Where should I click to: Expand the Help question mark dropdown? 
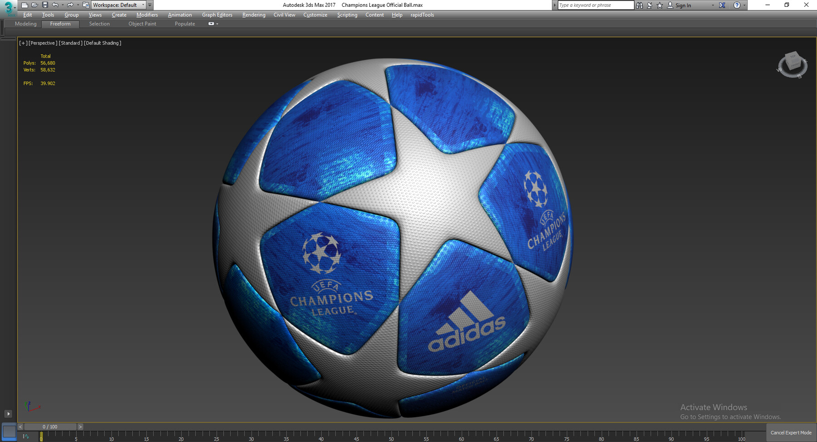744,5
